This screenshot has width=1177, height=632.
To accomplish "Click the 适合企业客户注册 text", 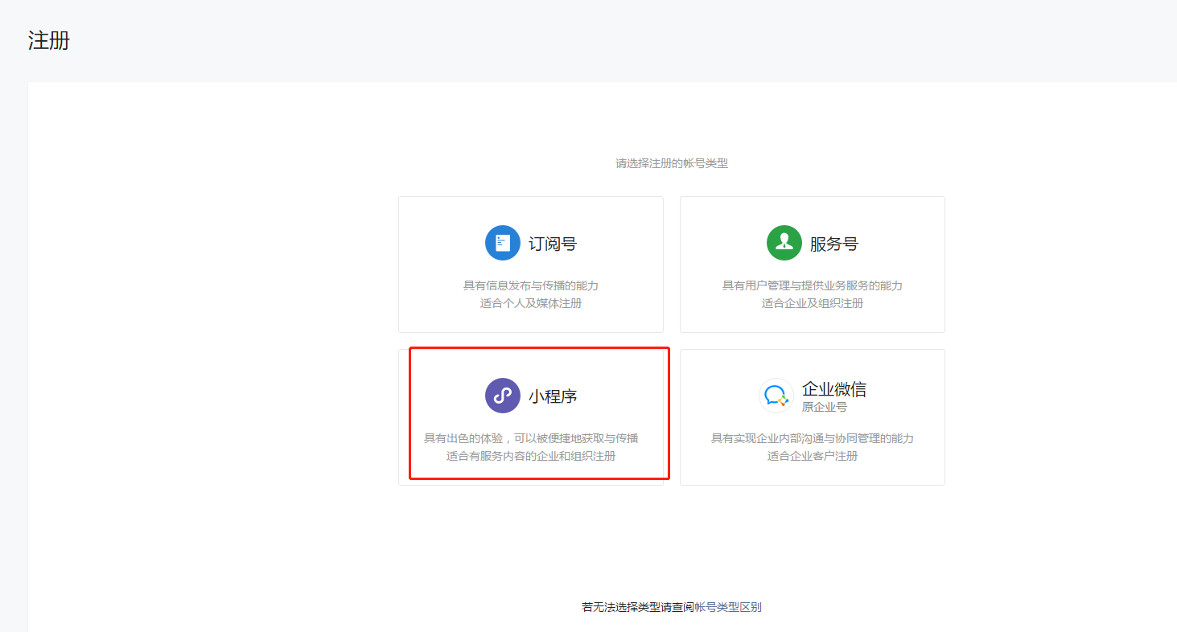I will [x=813, y=456].
